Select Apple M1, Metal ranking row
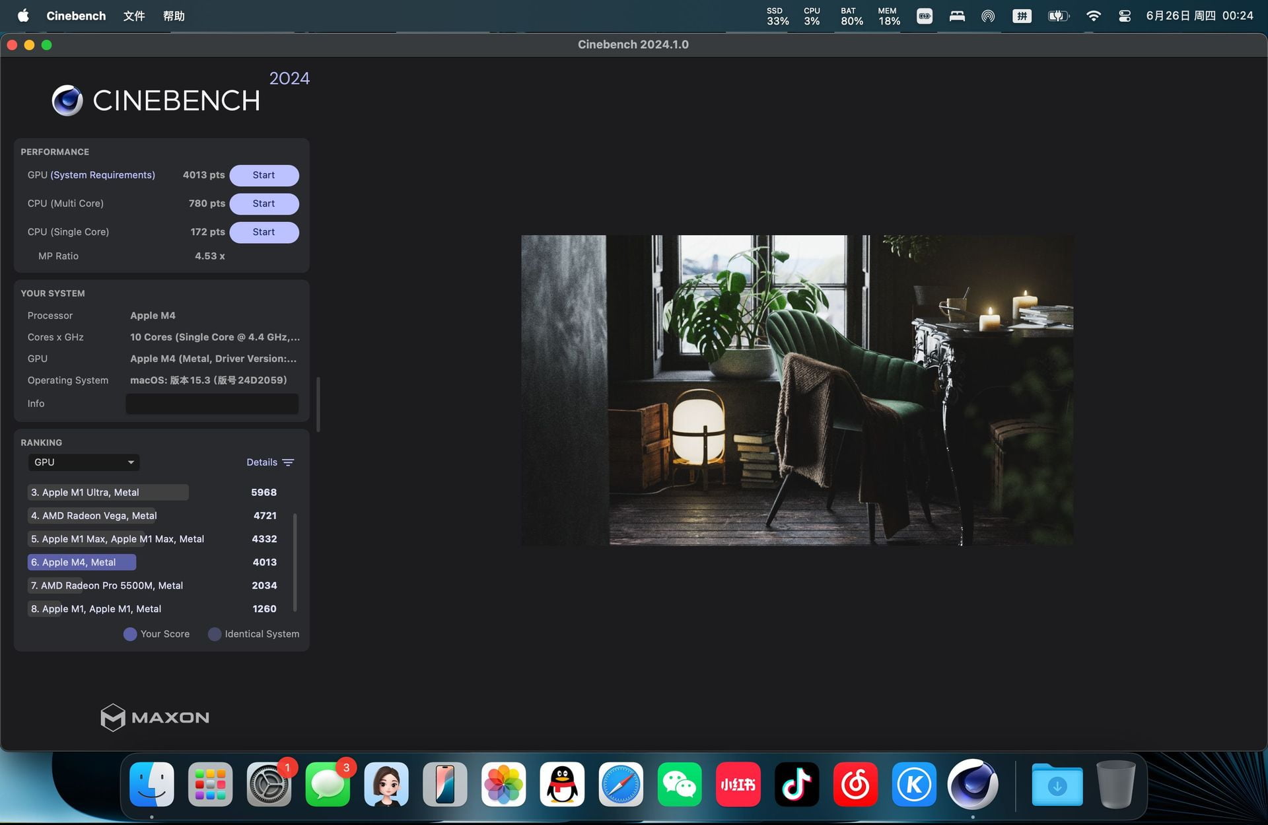Image resolution: width=1268 pixels, height=825 pixels. point(153,609)
